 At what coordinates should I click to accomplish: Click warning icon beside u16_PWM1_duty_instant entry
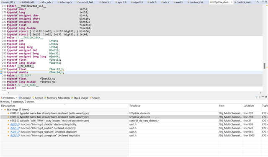[x=8, y=121]
